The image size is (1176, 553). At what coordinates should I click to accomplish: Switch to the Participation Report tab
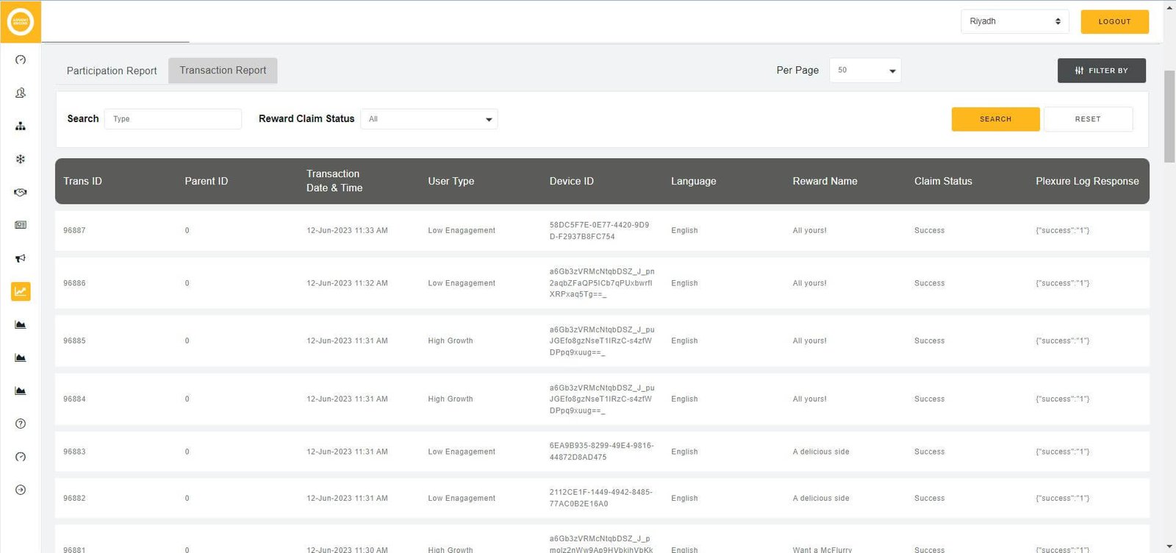pyautogui.click(x=112, y=71)
